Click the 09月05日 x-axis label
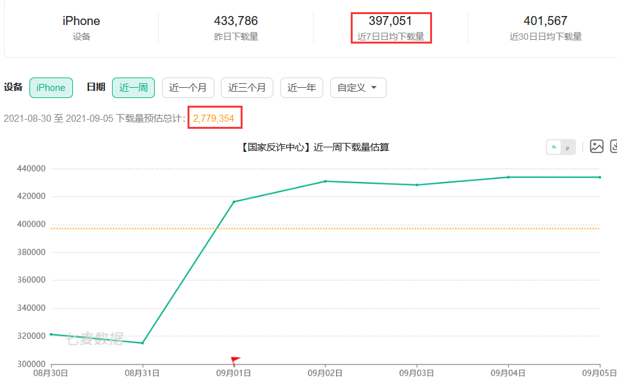This screenshot has height=387, width=617. (600, 373)
